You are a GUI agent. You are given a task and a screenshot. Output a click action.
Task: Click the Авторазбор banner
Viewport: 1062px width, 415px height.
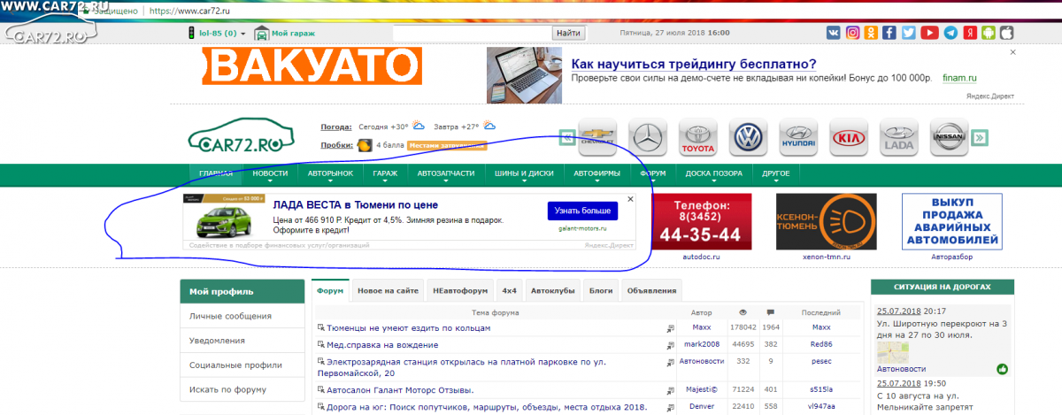click(x=951, y=223)
